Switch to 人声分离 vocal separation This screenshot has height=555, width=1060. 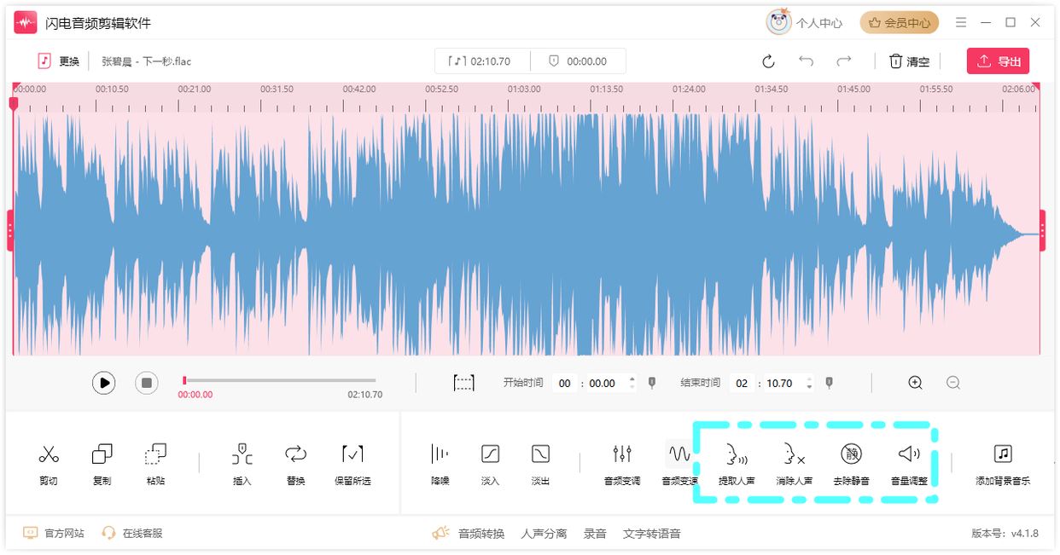[x=544, y=534]
